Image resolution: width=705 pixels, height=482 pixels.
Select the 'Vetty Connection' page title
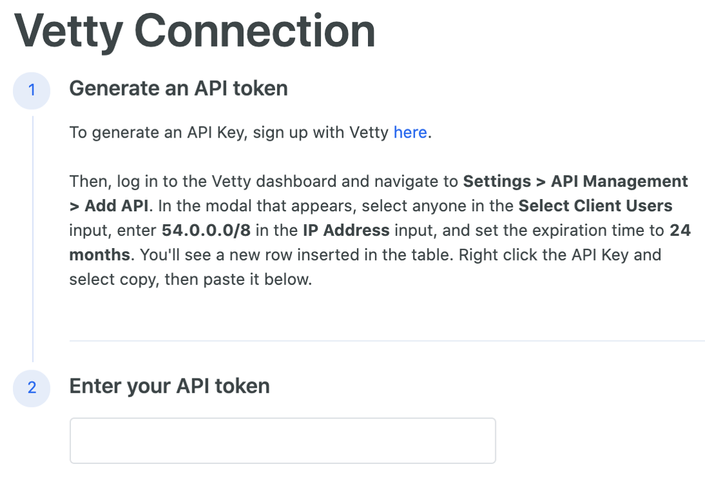(196, 30)
